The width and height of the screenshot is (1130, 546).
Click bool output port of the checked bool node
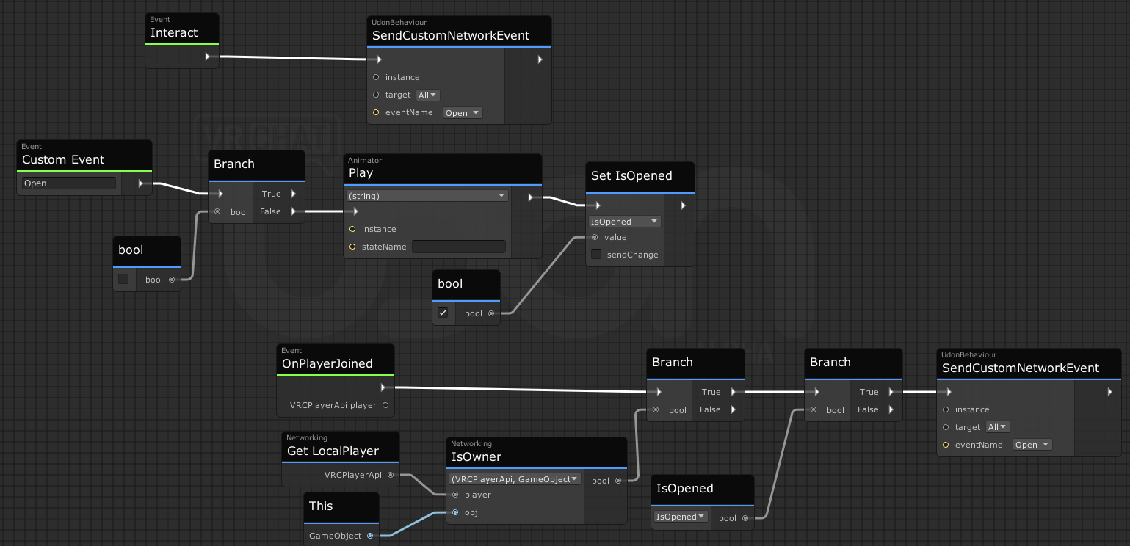pyautogui.click(x=491, y=313)
